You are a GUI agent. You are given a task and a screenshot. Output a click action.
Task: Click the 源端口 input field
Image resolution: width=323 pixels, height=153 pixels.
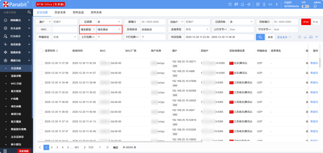click(153, 22)
